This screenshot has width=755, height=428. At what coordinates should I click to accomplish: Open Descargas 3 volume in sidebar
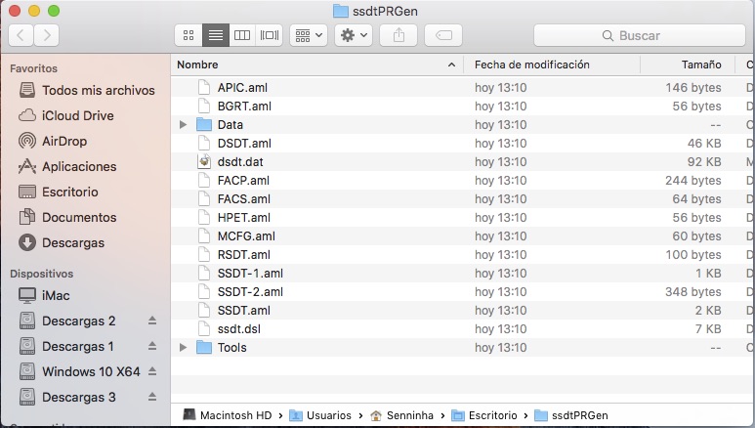[x=67, y=397]
